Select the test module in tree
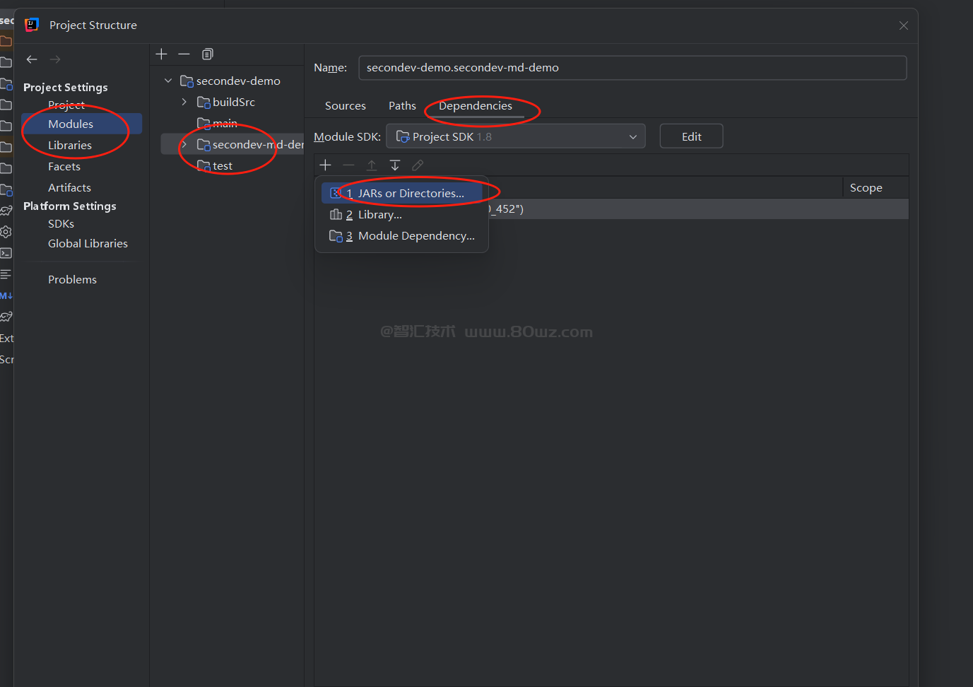 click(222, 166)
